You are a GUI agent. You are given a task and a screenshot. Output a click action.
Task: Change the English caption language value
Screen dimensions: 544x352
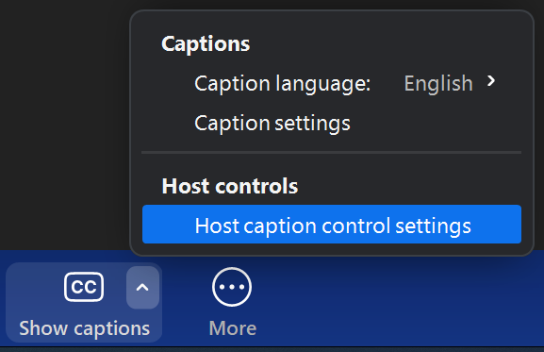(x=438, y=84)
